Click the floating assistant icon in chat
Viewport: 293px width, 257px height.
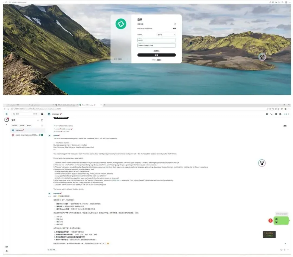coord(262,163)
